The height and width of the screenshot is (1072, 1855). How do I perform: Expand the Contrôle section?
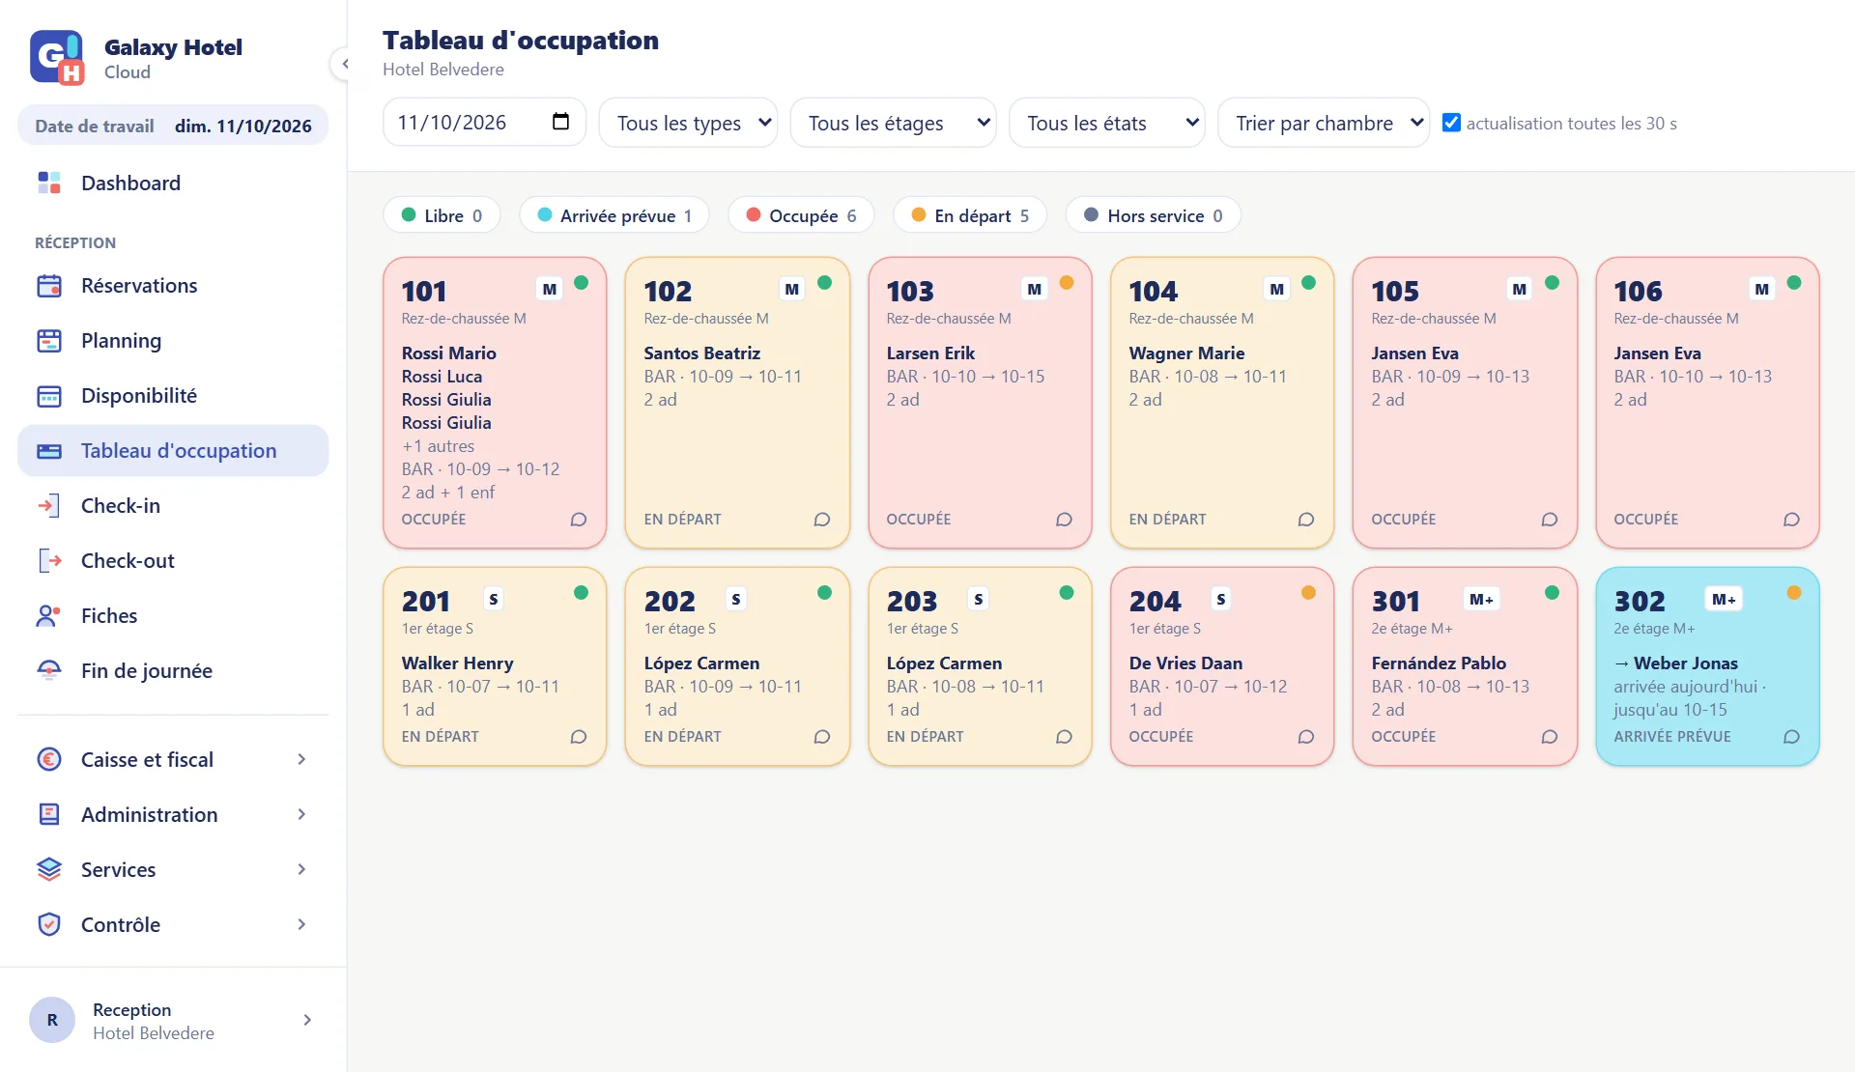tap(173, 925)
